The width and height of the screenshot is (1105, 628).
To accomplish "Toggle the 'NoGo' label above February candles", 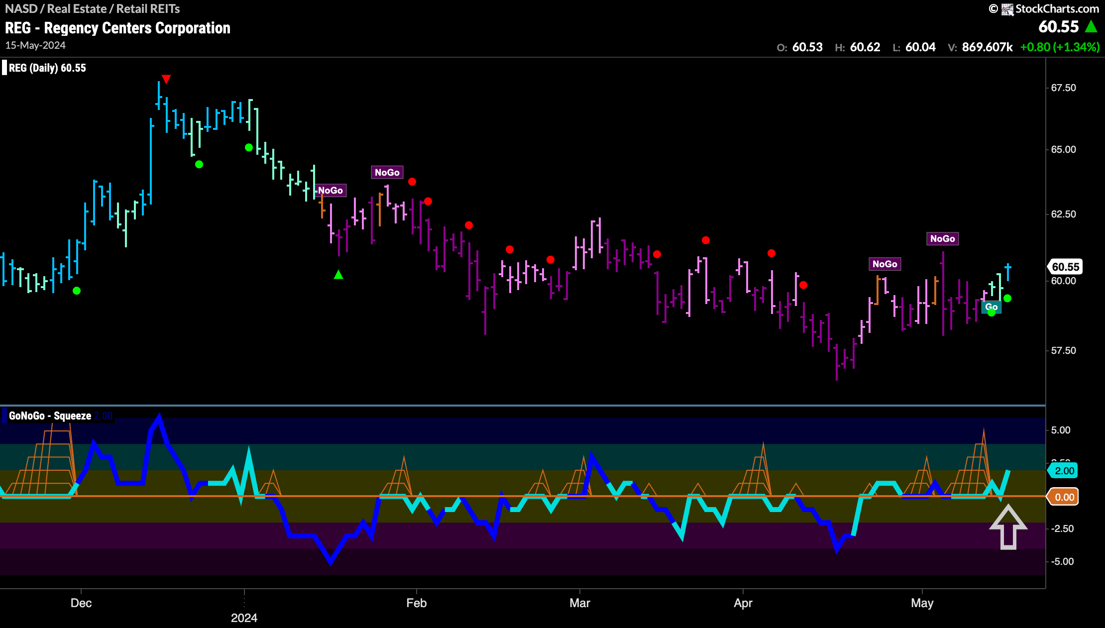I will tap(388, 172).
